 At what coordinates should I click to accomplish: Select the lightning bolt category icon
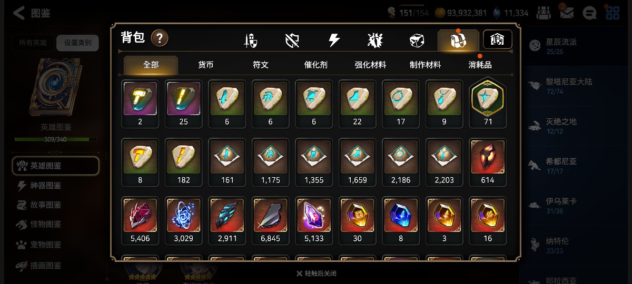[334, 40]
